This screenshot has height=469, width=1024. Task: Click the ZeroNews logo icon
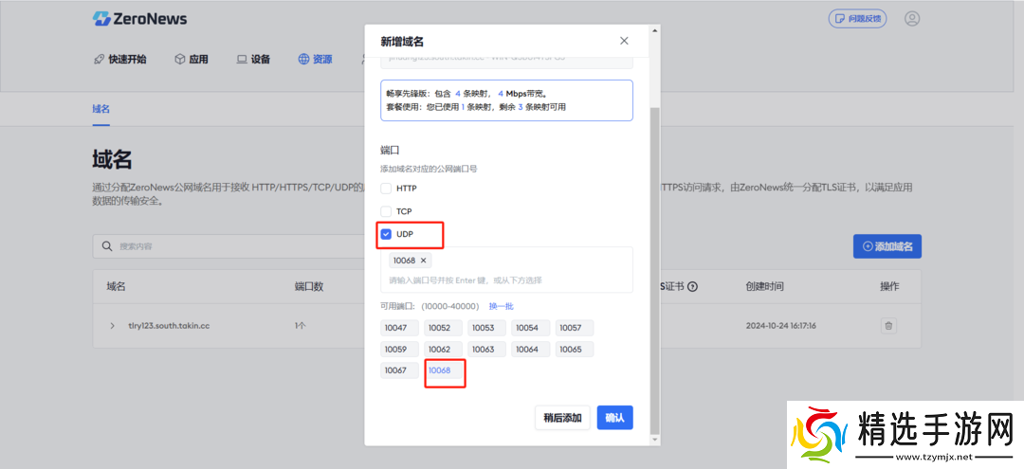(x=101, y=19)
